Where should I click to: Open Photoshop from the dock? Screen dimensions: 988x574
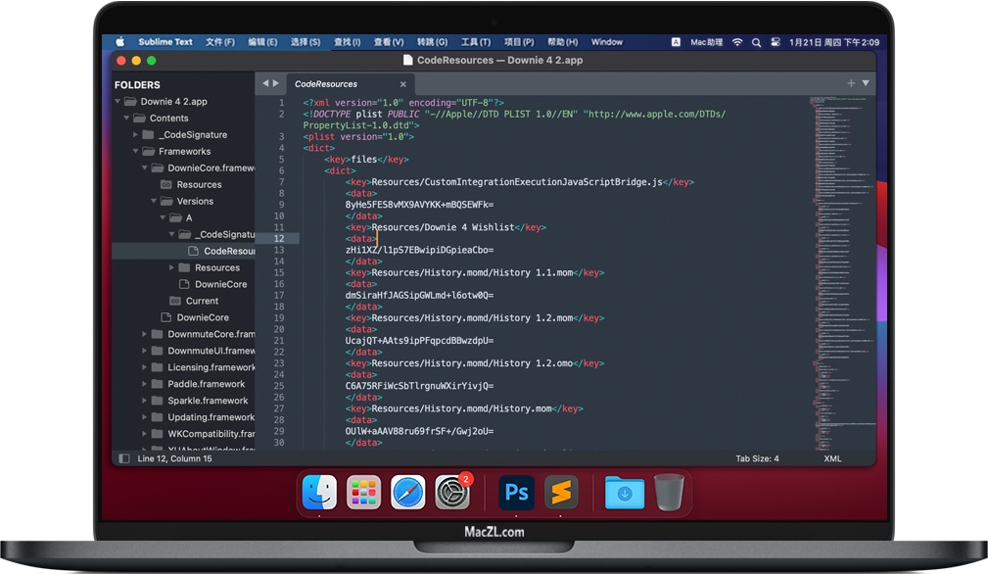[516, 492]
